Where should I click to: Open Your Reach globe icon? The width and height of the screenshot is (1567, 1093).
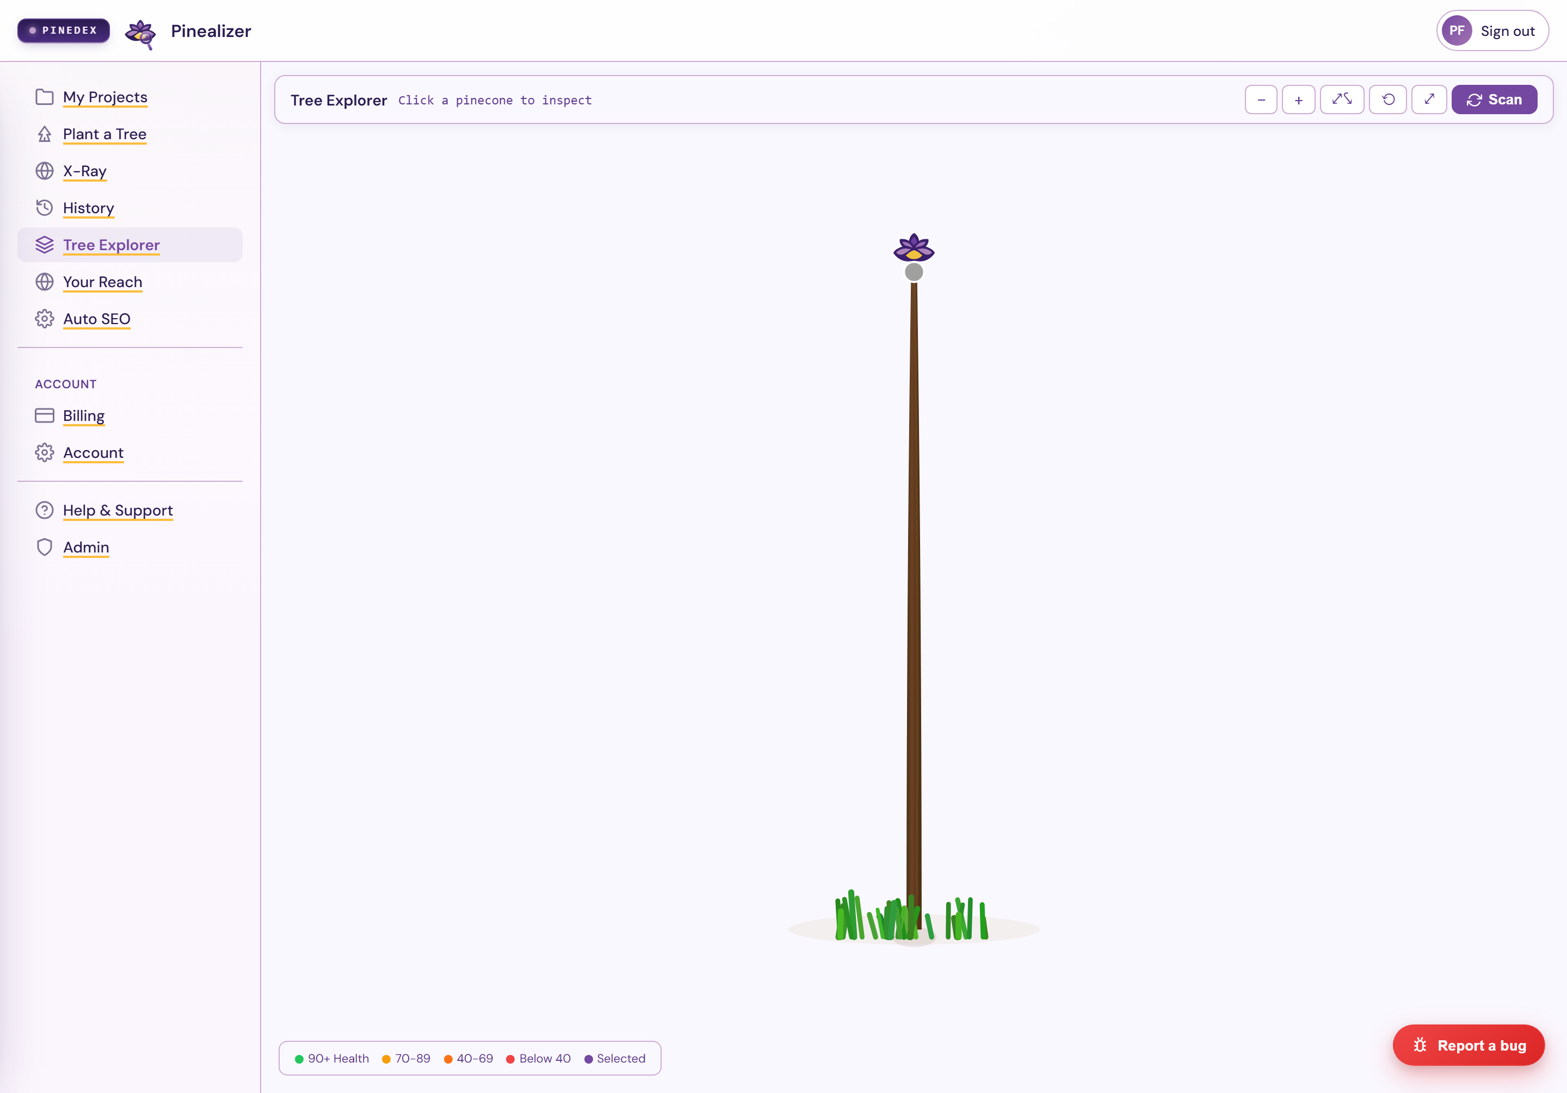(45, 282)
